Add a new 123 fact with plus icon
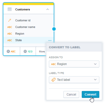The width and height of the screenshot is (110, 107). click(x=28, y=51)
